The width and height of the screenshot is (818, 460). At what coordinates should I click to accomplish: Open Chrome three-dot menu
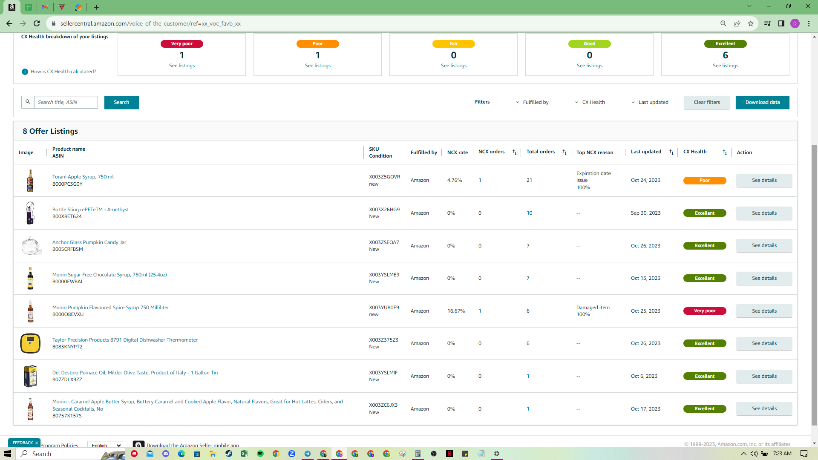pos(809,23)
